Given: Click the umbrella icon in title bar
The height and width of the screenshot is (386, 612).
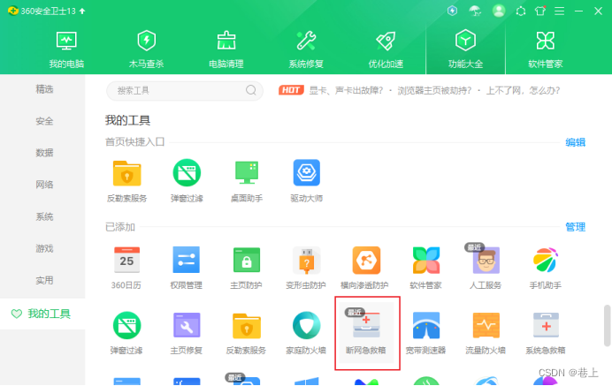Looking at the screenshot, I should 475,11.
